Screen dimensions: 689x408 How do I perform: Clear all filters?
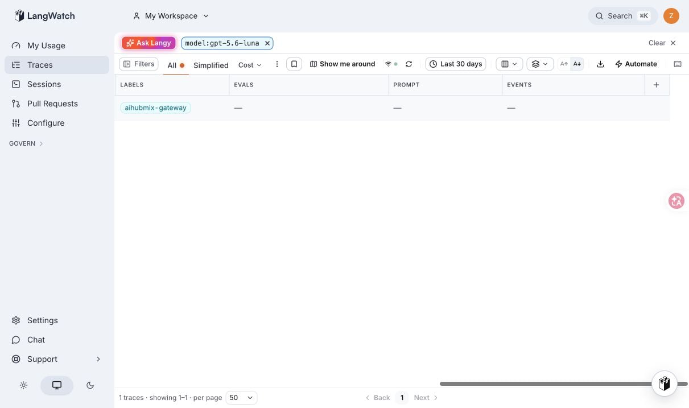pyautogui.click(x=662, y=43)
